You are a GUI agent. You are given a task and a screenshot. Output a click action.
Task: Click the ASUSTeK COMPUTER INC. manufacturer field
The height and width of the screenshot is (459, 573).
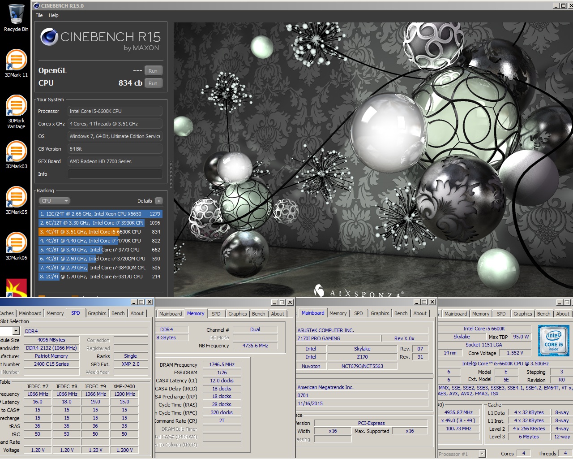(x=362, y=330)
